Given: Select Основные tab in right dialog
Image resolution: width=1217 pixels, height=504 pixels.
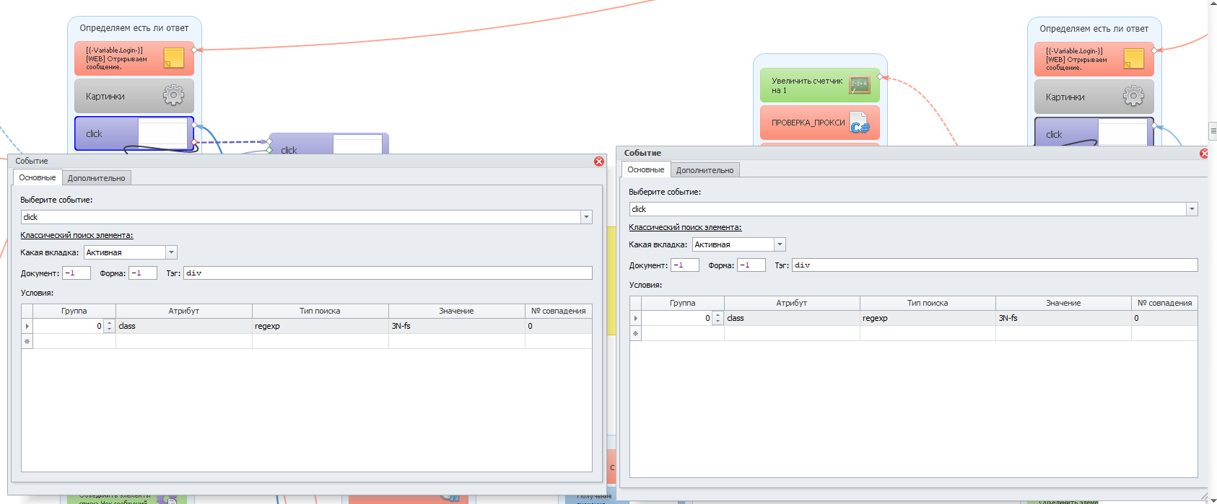Looking at the screenshot, I should coord(646,169).
